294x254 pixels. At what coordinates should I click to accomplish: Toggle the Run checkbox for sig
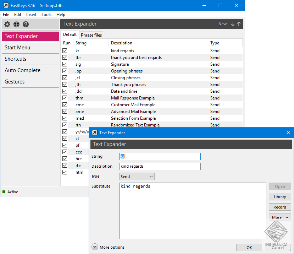pos(65,64)
